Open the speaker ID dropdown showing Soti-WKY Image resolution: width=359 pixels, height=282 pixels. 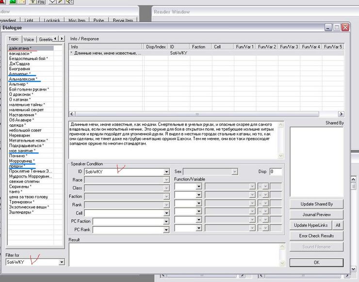tap(166, 172)
